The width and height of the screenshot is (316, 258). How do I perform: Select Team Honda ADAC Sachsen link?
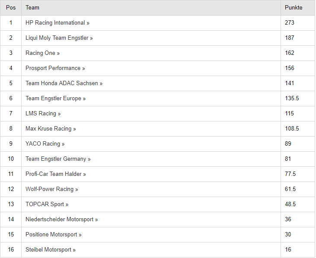coord(64,83)
